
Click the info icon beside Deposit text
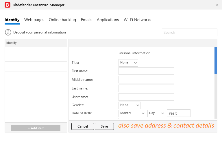[x=8, y=32]
